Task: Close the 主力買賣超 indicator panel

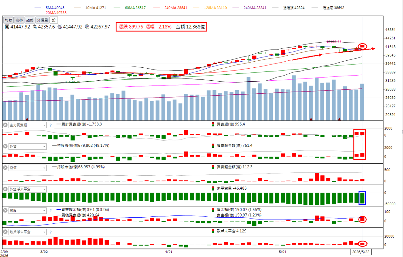Action: pos(5,125)
